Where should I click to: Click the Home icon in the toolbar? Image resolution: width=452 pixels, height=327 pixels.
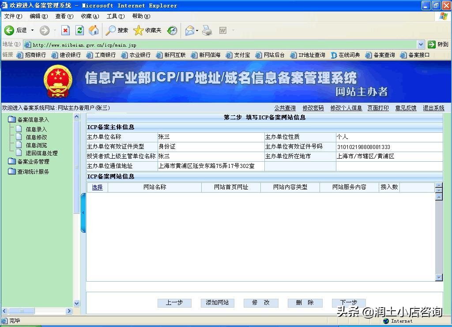(x=94, y=30)
